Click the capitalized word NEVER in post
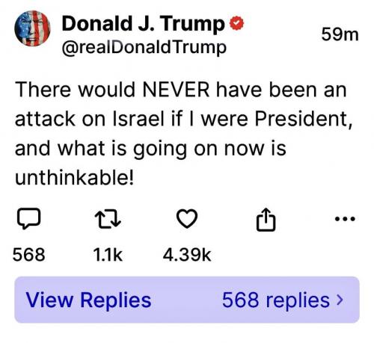Screen dimensions: 374x343 [176, 90]
